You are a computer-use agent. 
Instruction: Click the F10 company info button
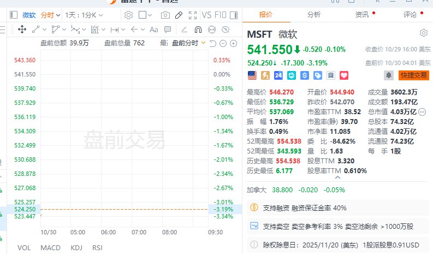(221, 15)
